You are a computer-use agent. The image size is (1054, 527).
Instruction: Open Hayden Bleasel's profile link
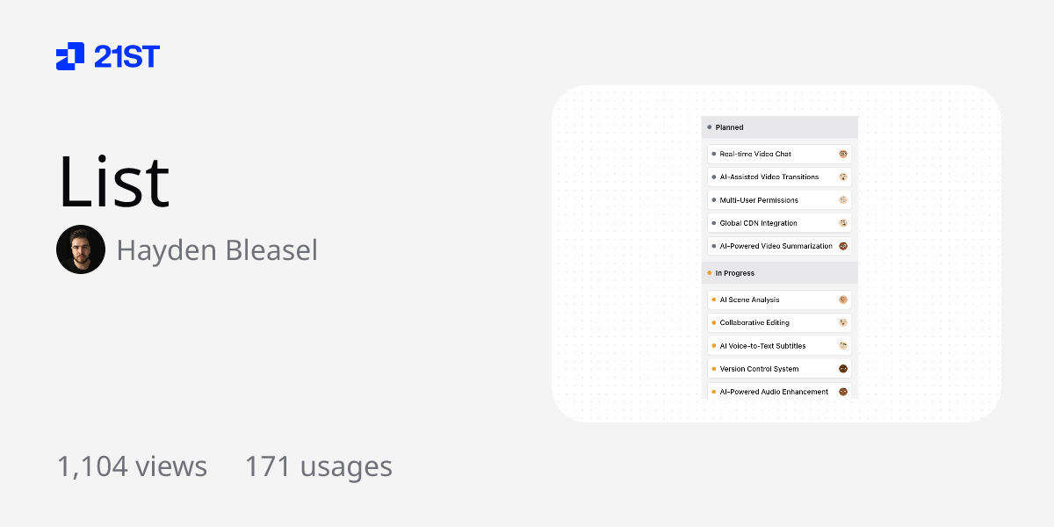217,249
